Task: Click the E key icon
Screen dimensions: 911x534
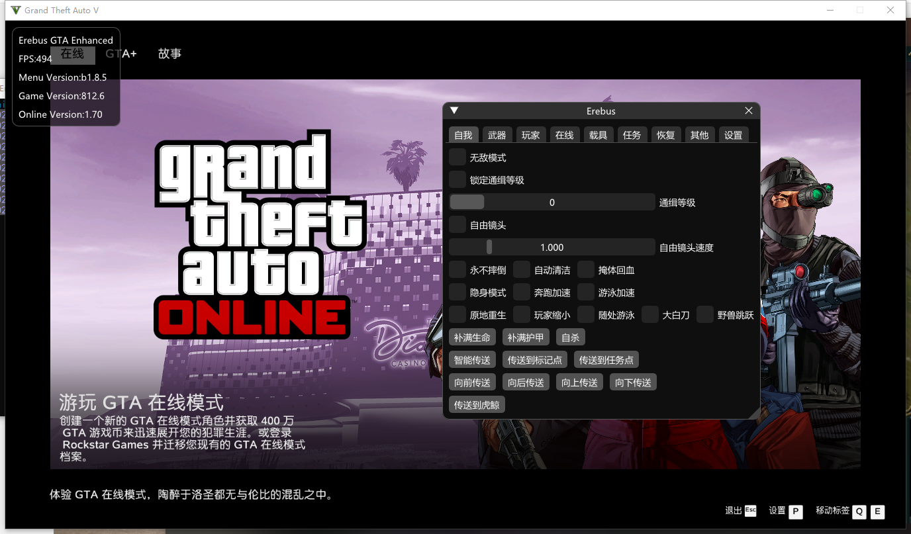Action: 877,512
